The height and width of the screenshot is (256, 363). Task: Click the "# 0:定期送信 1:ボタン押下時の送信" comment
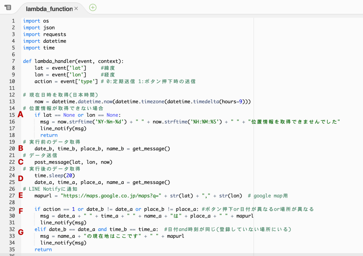pos(148,81)
